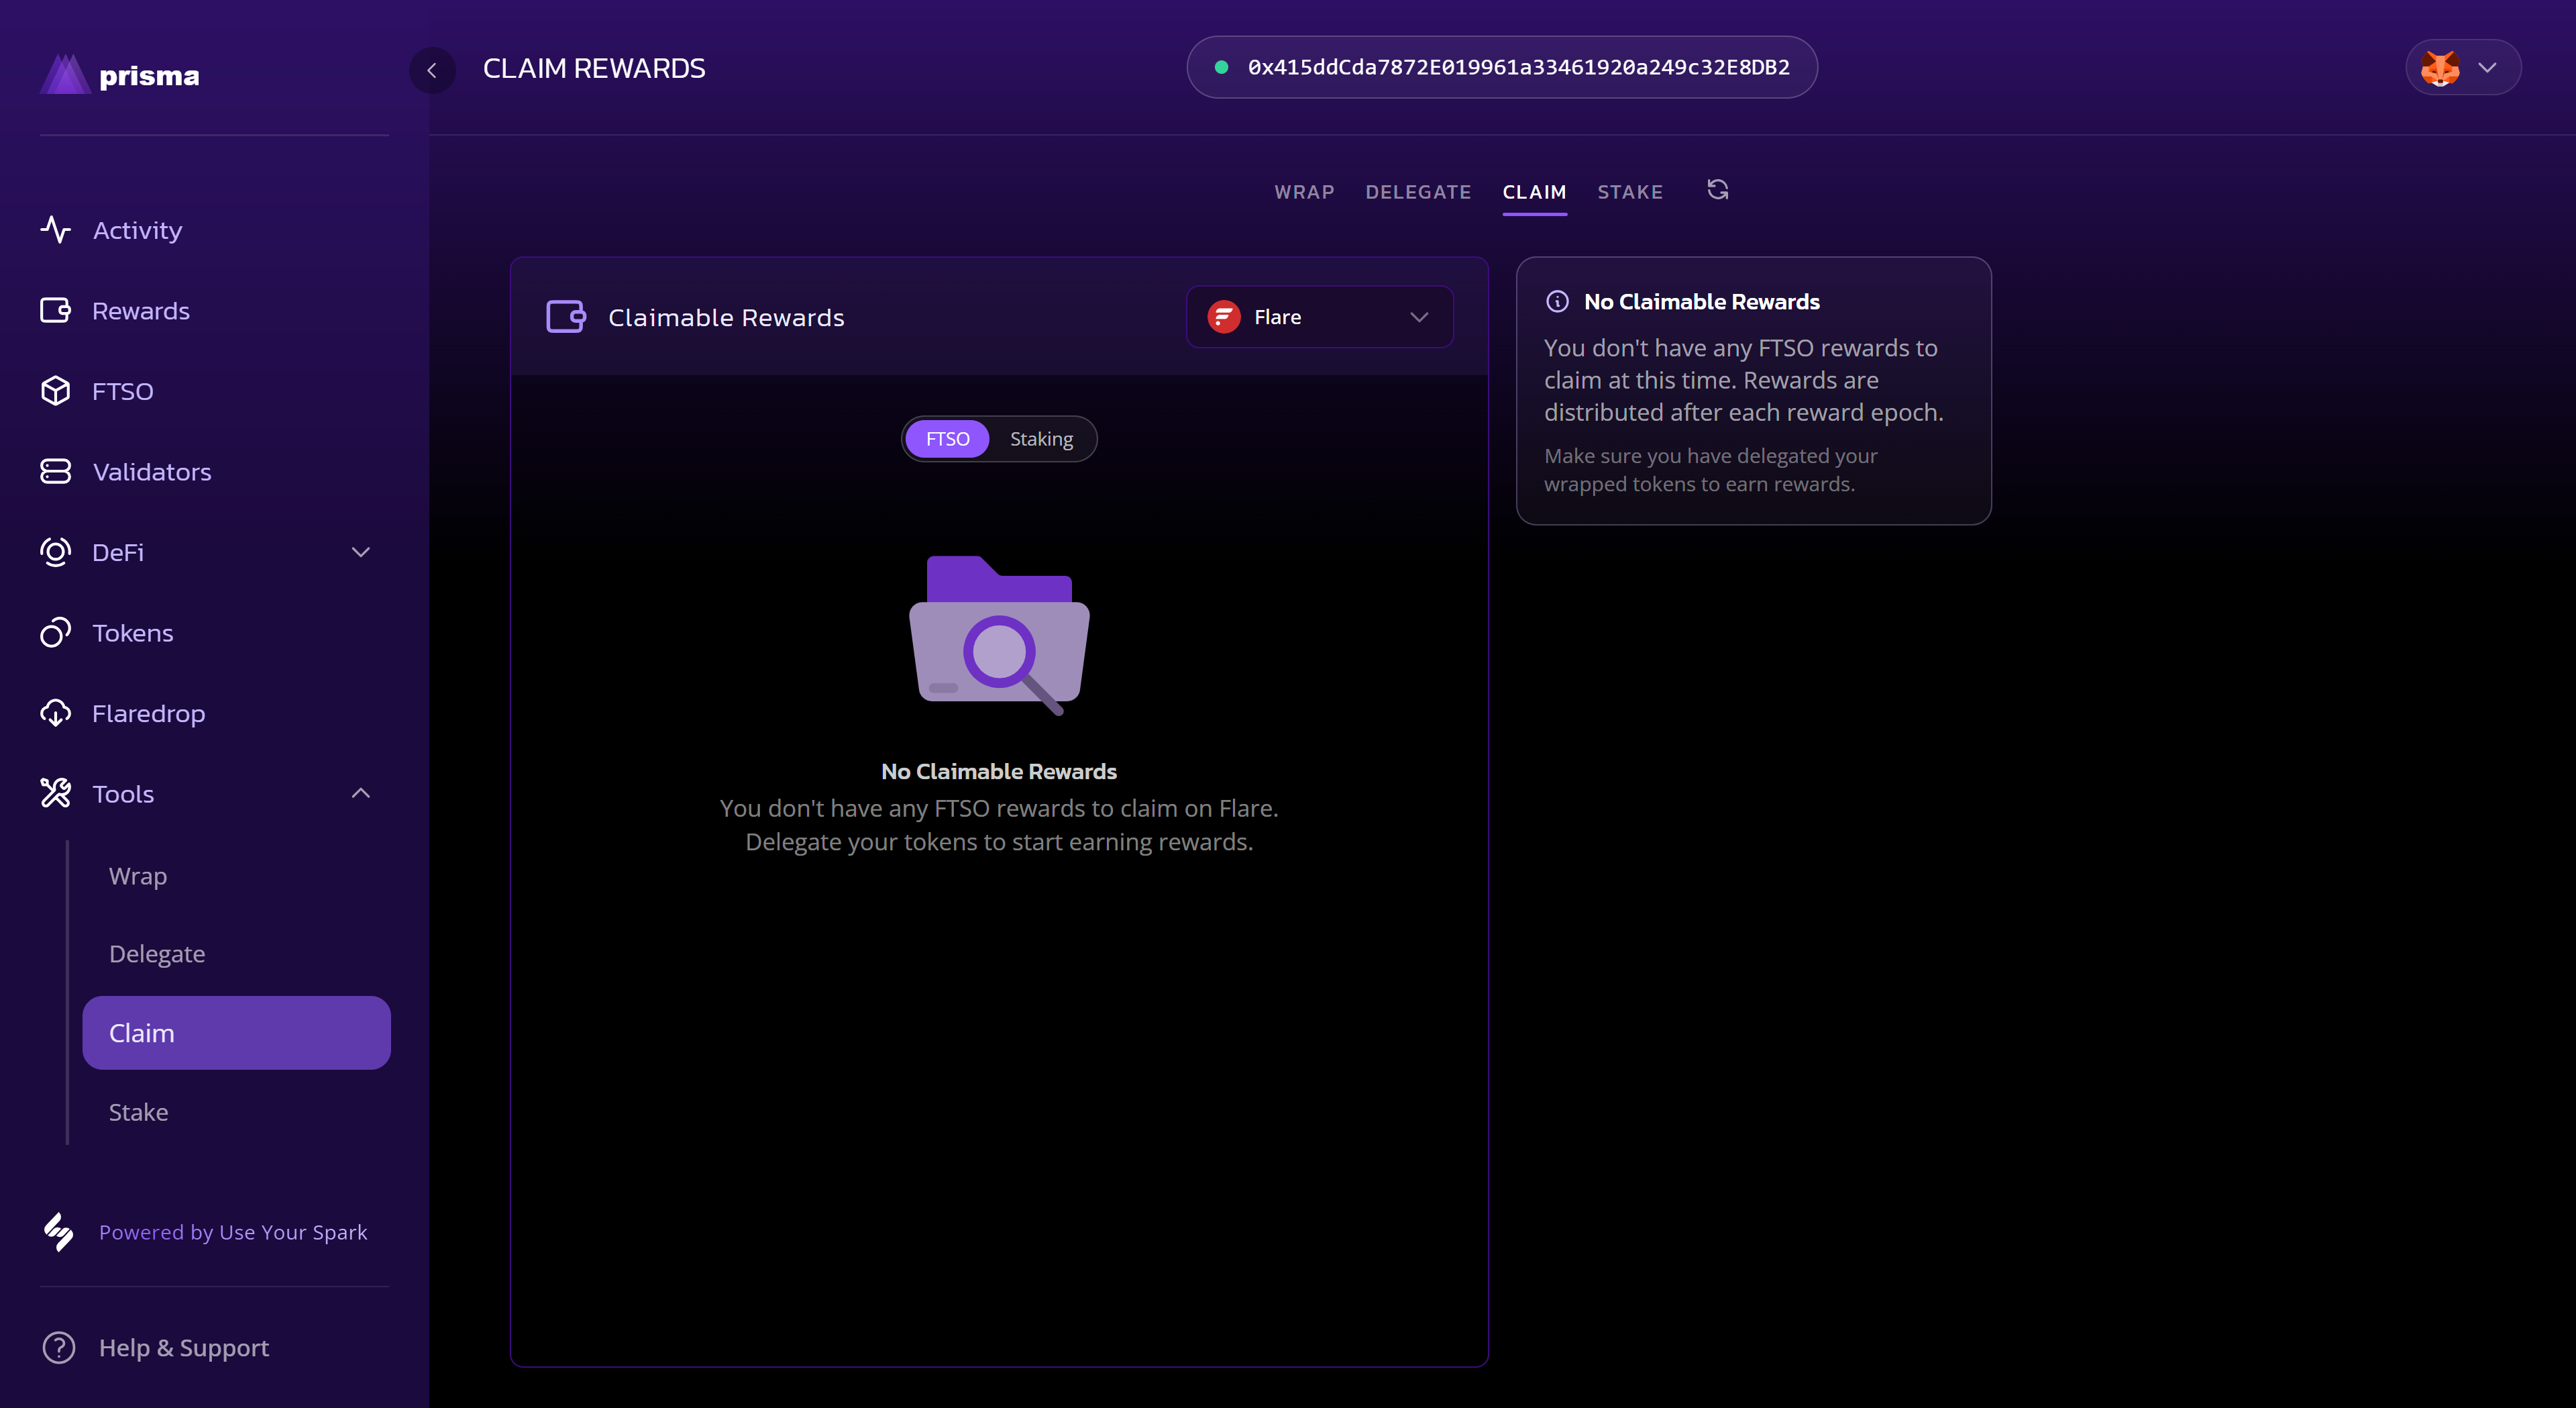This screenshot has width=2576, height=1408.
Task: Open the MetaMask wallet dropdown
Action: click(x=2462, y=68)
